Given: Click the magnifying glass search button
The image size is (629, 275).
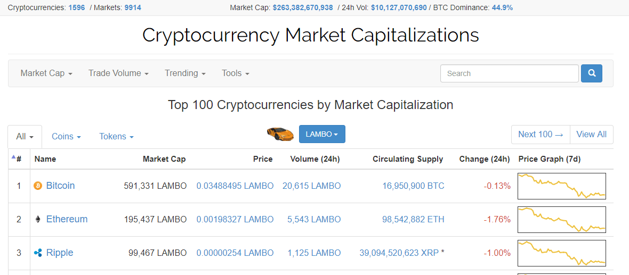Looking at the screenshot, I should [x=591, y=73].
